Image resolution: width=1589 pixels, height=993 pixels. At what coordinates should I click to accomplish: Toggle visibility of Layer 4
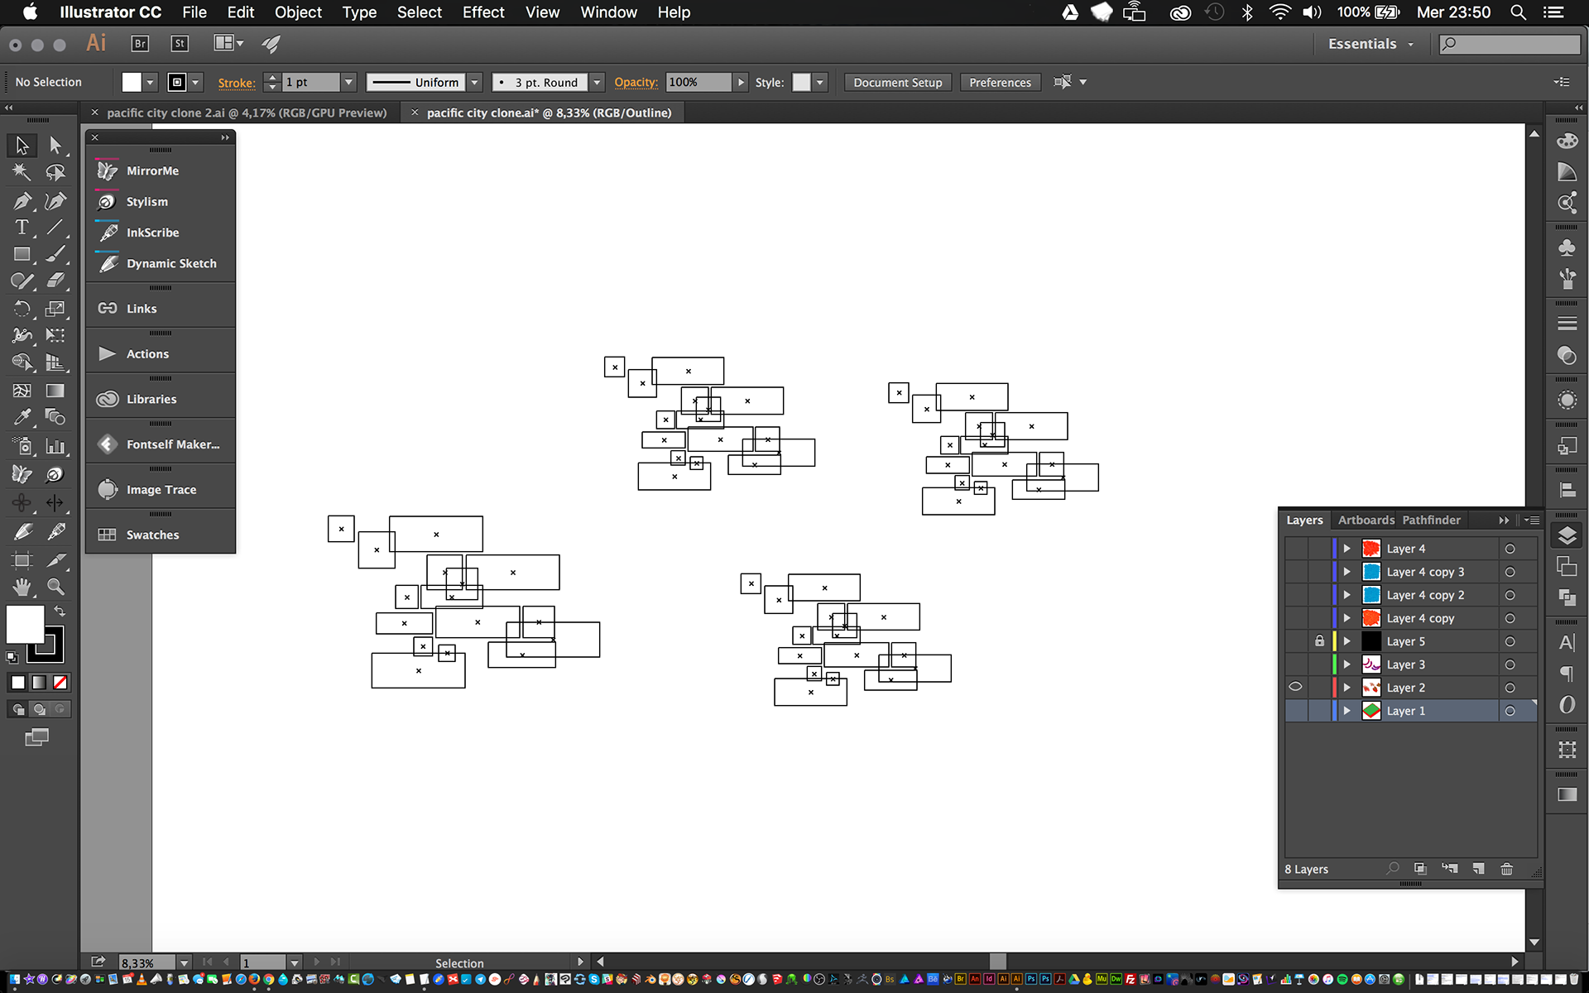pyautogui.click(x=1295, y=549)
